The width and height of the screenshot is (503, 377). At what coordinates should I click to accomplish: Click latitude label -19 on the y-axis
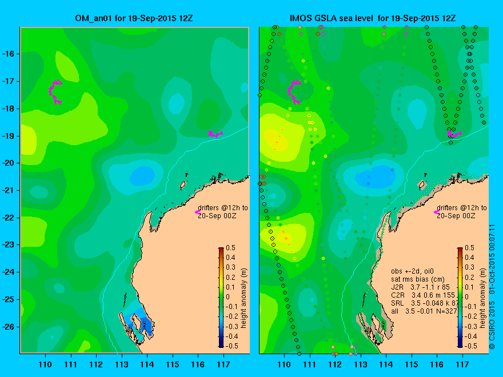pos(8,136)
